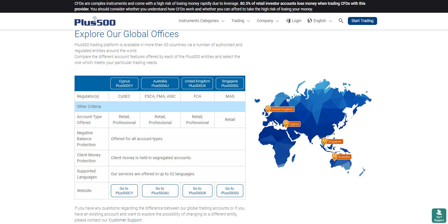Viewport: 448px width, 224px height.
Task: Click 'Client money is held in segregated accounts'
Action: [x=151, y=158]
